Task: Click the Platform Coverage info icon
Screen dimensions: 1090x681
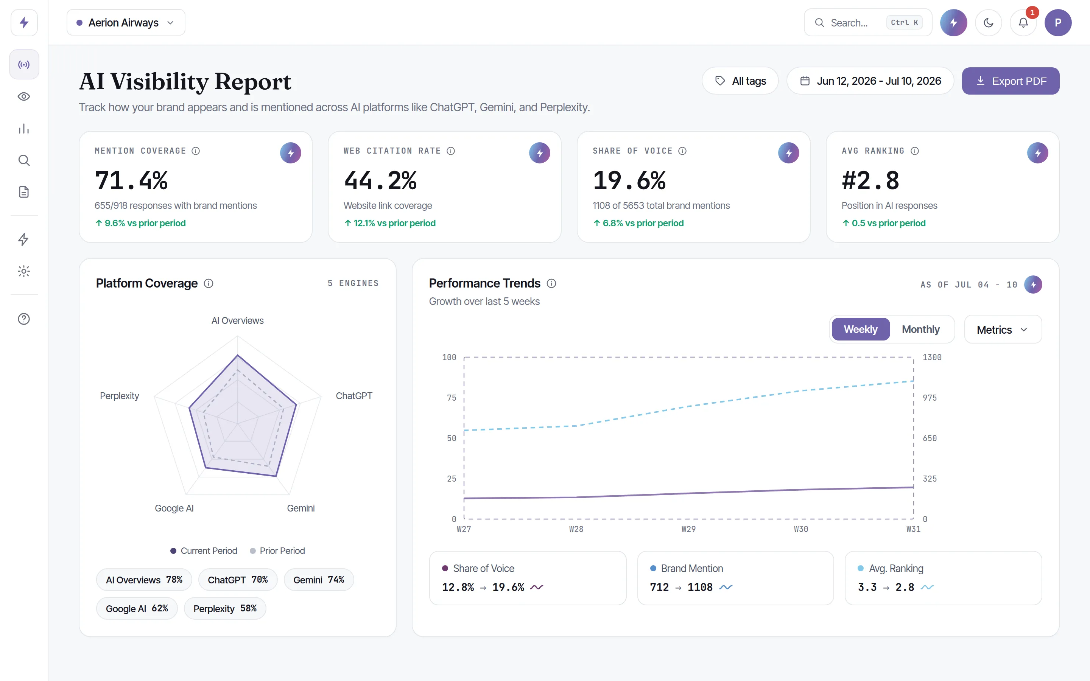Action: 208,283
